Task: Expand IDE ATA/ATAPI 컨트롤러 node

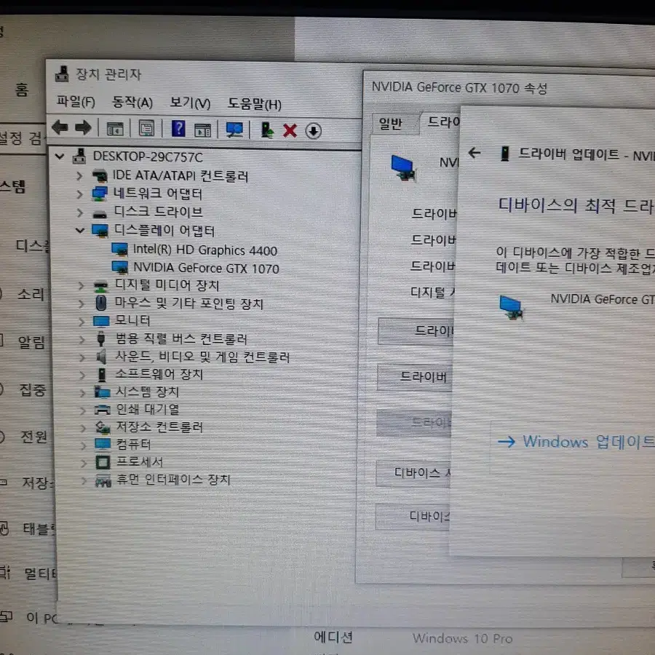Action: [x=79, y=176]
